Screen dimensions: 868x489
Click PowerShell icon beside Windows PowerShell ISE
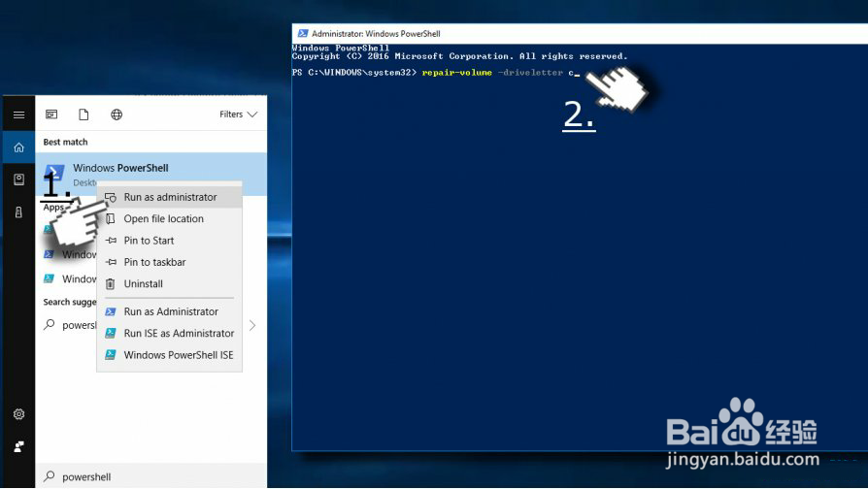111,354
